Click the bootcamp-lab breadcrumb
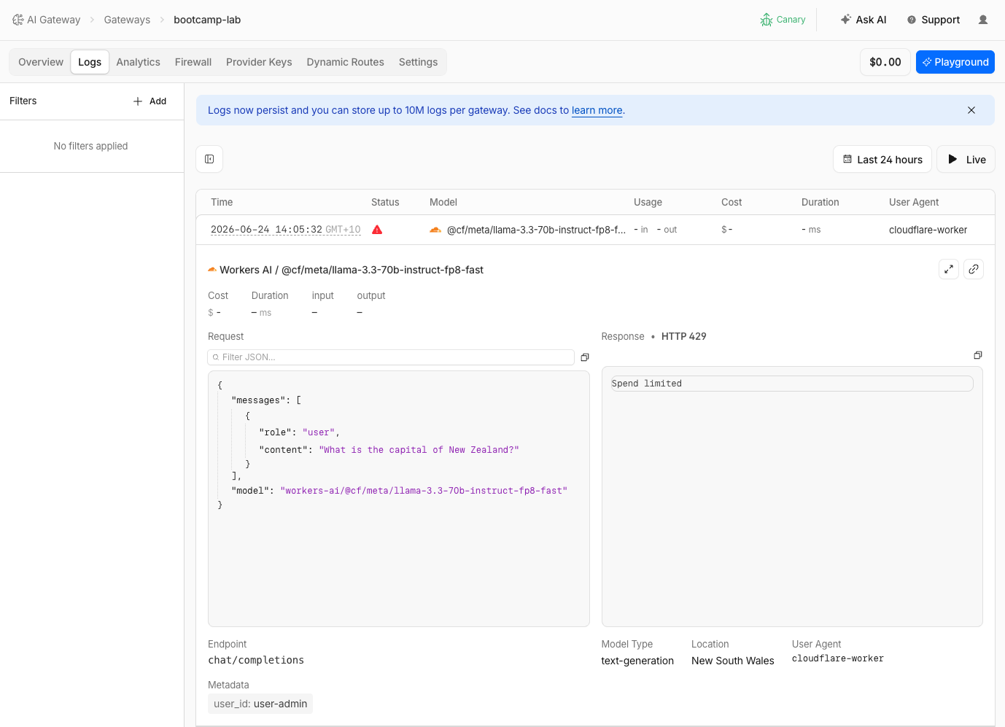 click(207, 20)
